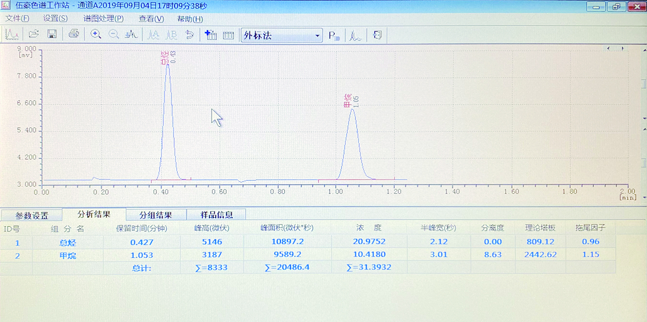Select the 总烃 row in results table

tap(68, 242)
